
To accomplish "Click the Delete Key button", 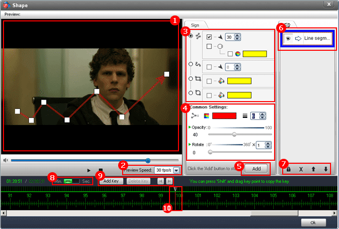I will (139, 181).
